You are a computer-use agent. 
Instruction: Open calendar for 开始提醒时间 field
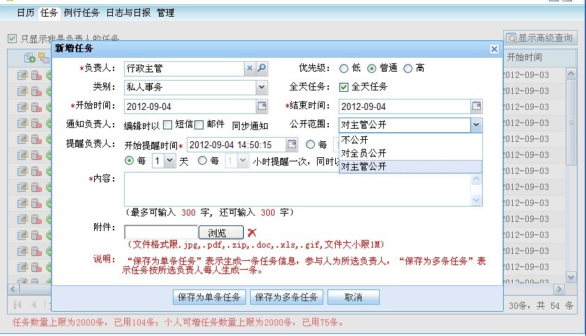click(x=292, y=145)
